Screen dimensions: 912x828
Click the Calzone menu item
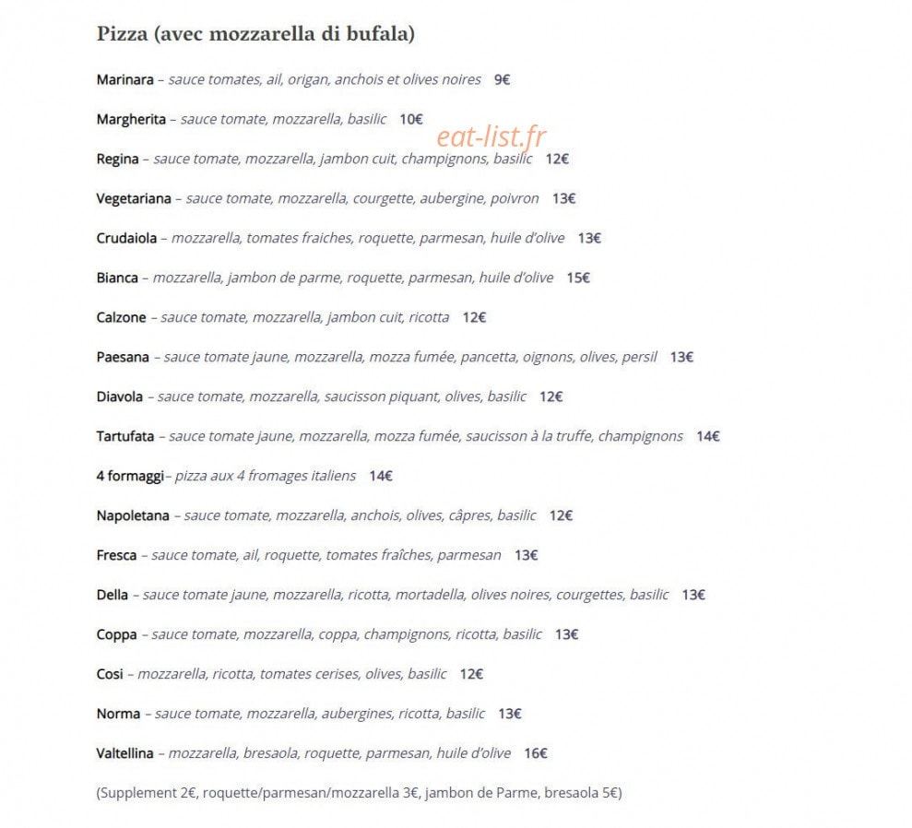290,317
